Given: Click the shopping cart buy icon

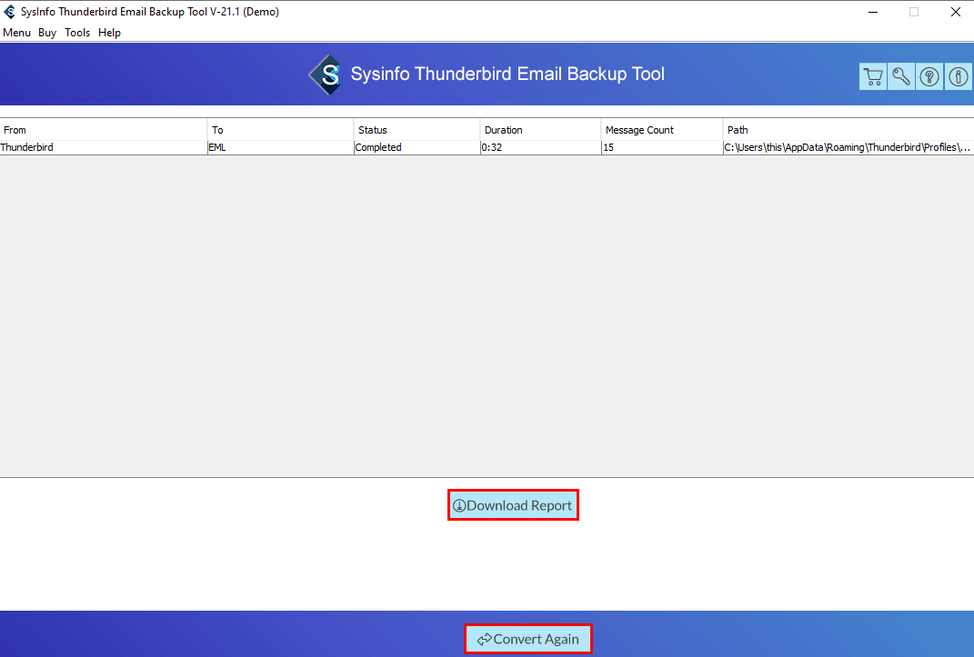Looking at the screenshot, I should [873, 77].
